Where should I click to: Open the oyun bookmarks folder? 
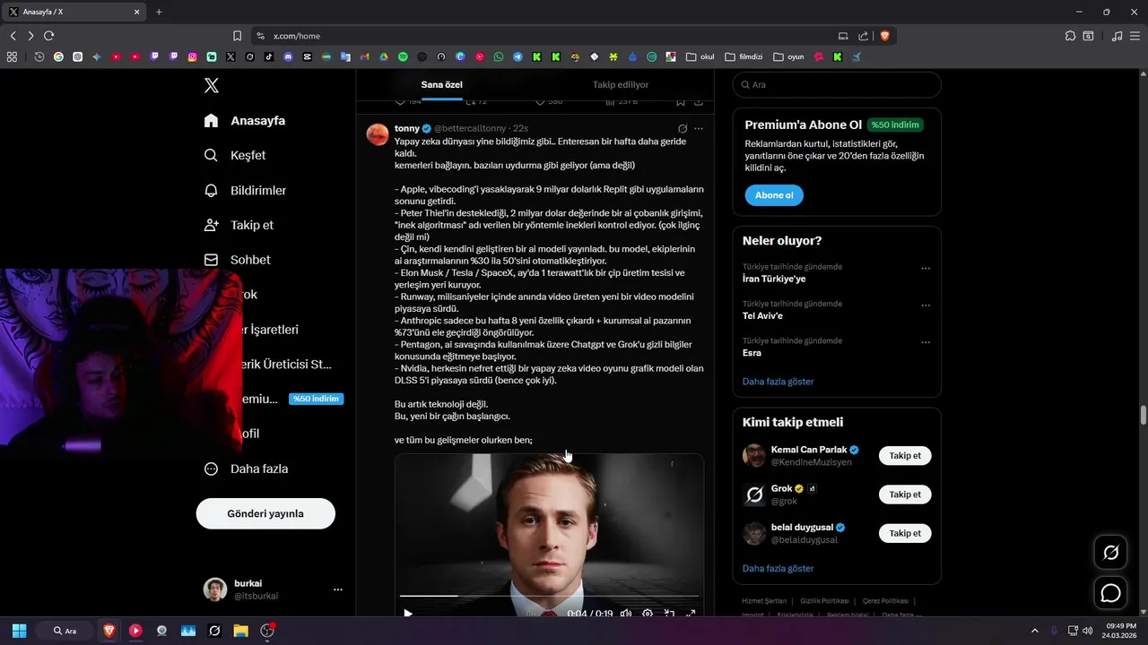tap(788, 56)
